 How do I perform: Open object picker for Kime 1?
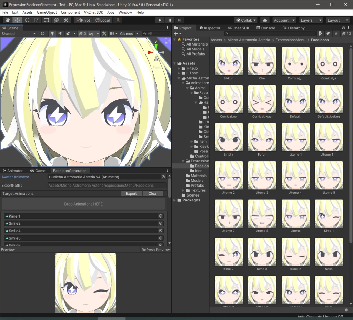[x=161, y=216]
